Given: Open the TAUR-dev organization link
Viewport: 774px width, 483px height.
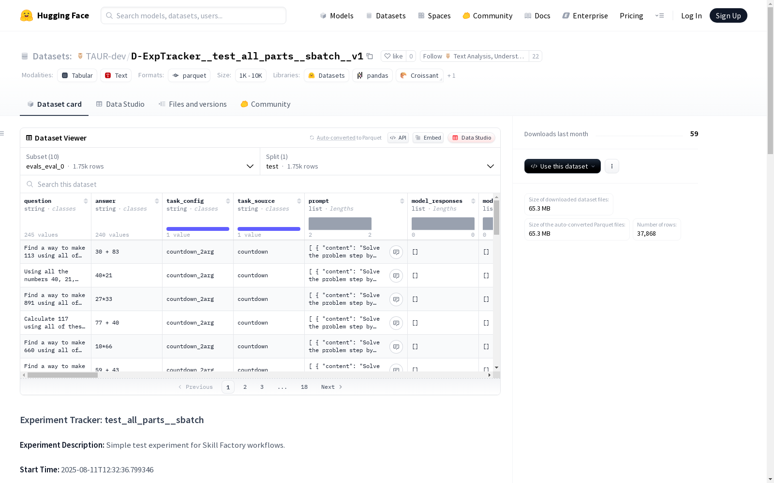Looking at the screenshot, I should (x=106, y=56).
